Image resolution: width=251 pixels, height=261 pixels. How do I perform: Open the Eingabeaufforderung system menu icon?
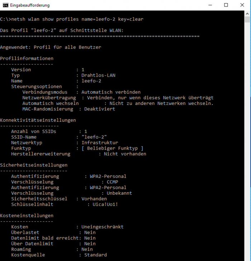[x=5, y=5]
